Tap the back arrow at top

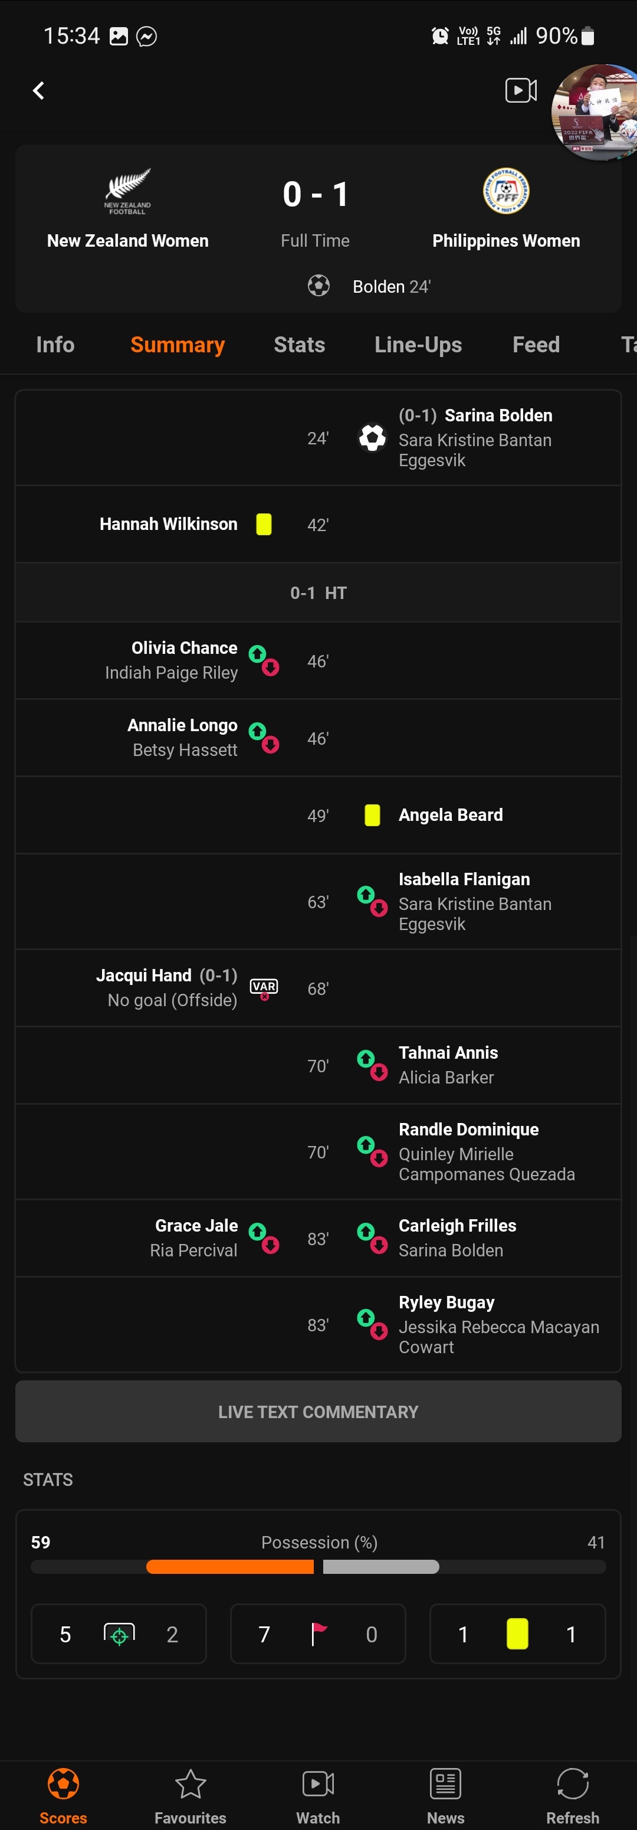[x=38, y=90]
